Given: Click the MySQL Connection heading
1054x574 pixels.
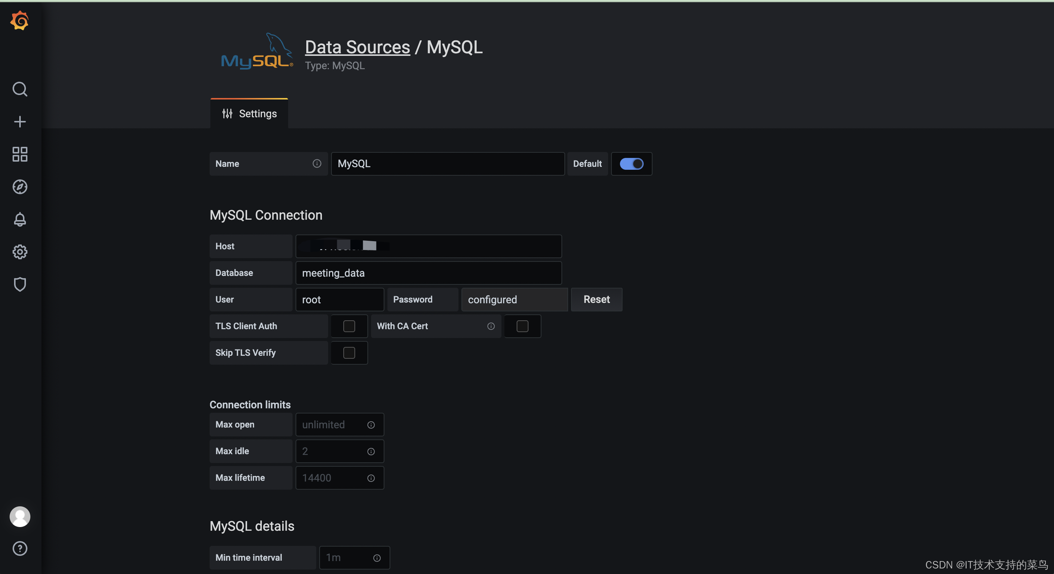Looking at the screenshot, I should [x=266, y=215].
